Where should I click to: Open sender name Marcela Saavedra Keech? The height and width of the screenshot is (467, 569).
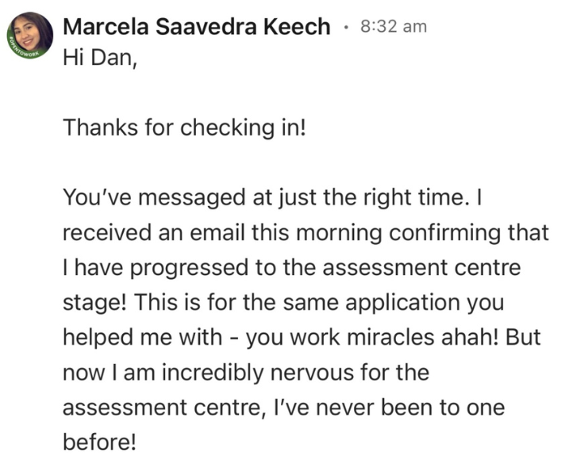[x=196, y=26]
